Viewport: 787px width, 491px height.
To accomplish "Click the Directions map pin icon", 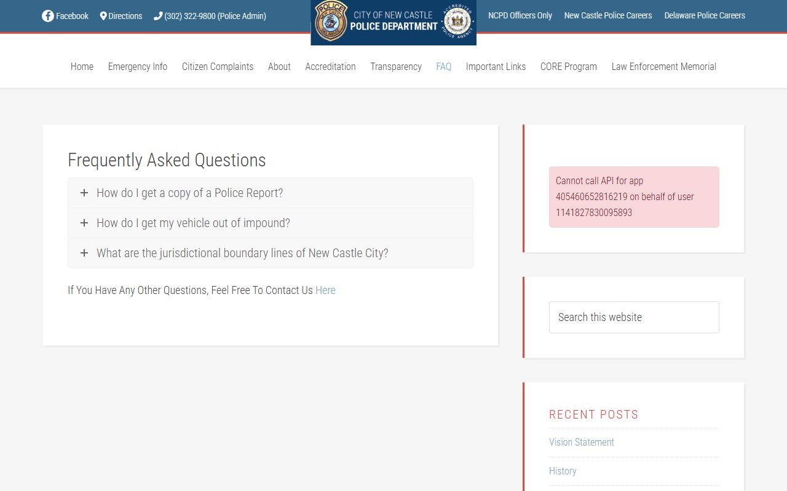I will (x=103, y=16).
